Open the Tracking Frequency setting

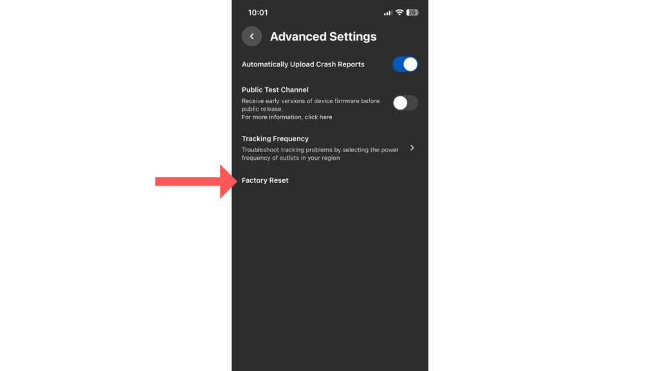[329, 147]
